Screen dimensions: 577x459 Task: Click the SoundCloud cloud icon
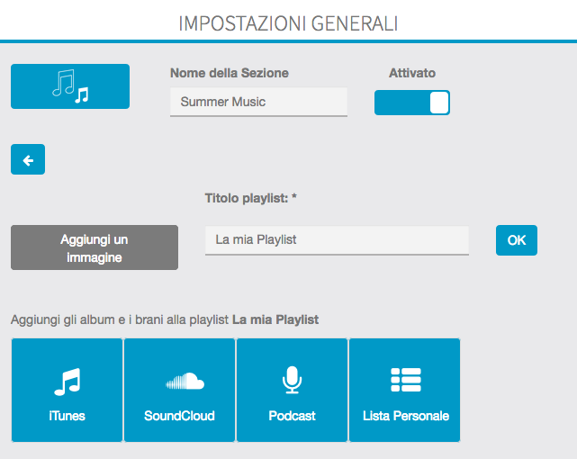point(179,382)
